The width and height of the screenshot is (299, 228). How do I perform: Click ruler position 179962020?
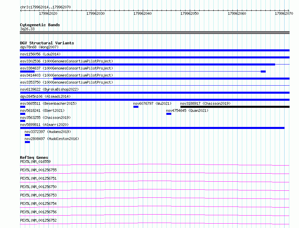pos(48,13)
